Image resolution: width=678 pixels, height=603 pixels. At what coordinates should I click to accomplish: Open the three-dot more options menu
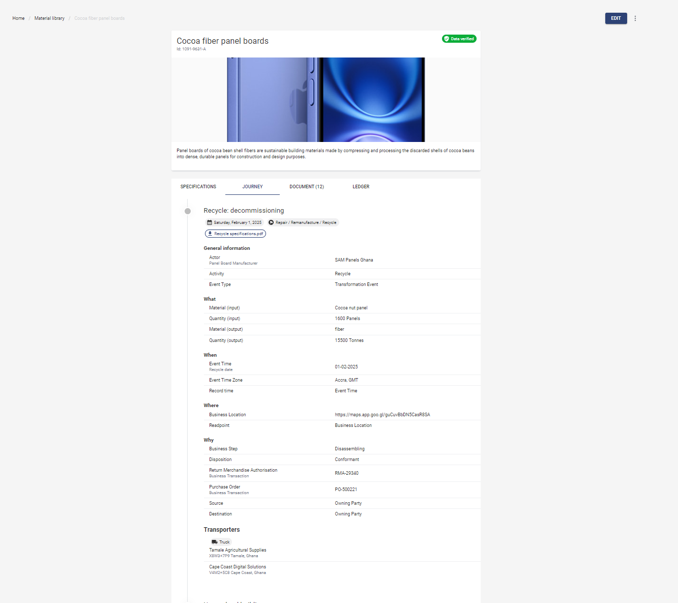(635, 18)
